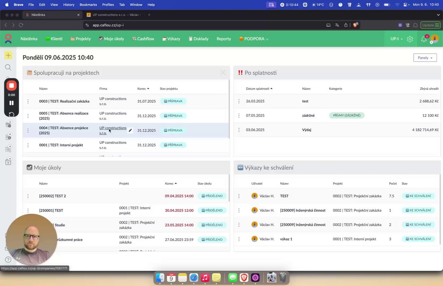The width and height of the screenshot is (443, 286).
Task: Pause the screen recording
Action: point(11,103)
